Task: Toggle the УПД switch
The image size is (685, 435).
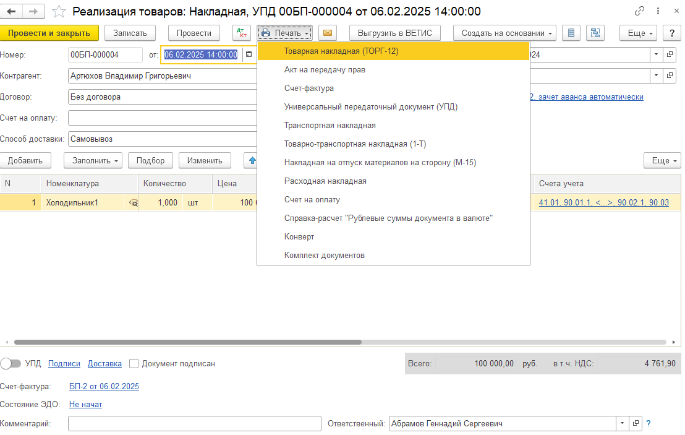Action: [11, 364]
